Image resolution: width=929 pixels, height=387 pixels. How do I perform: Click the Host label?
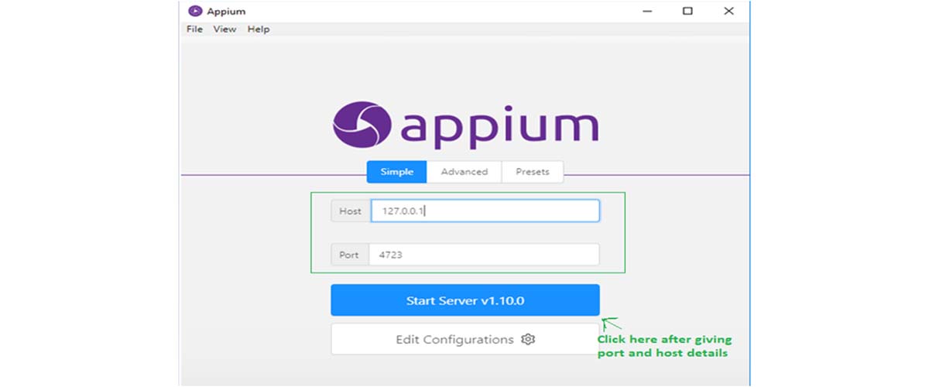[350, 211]
